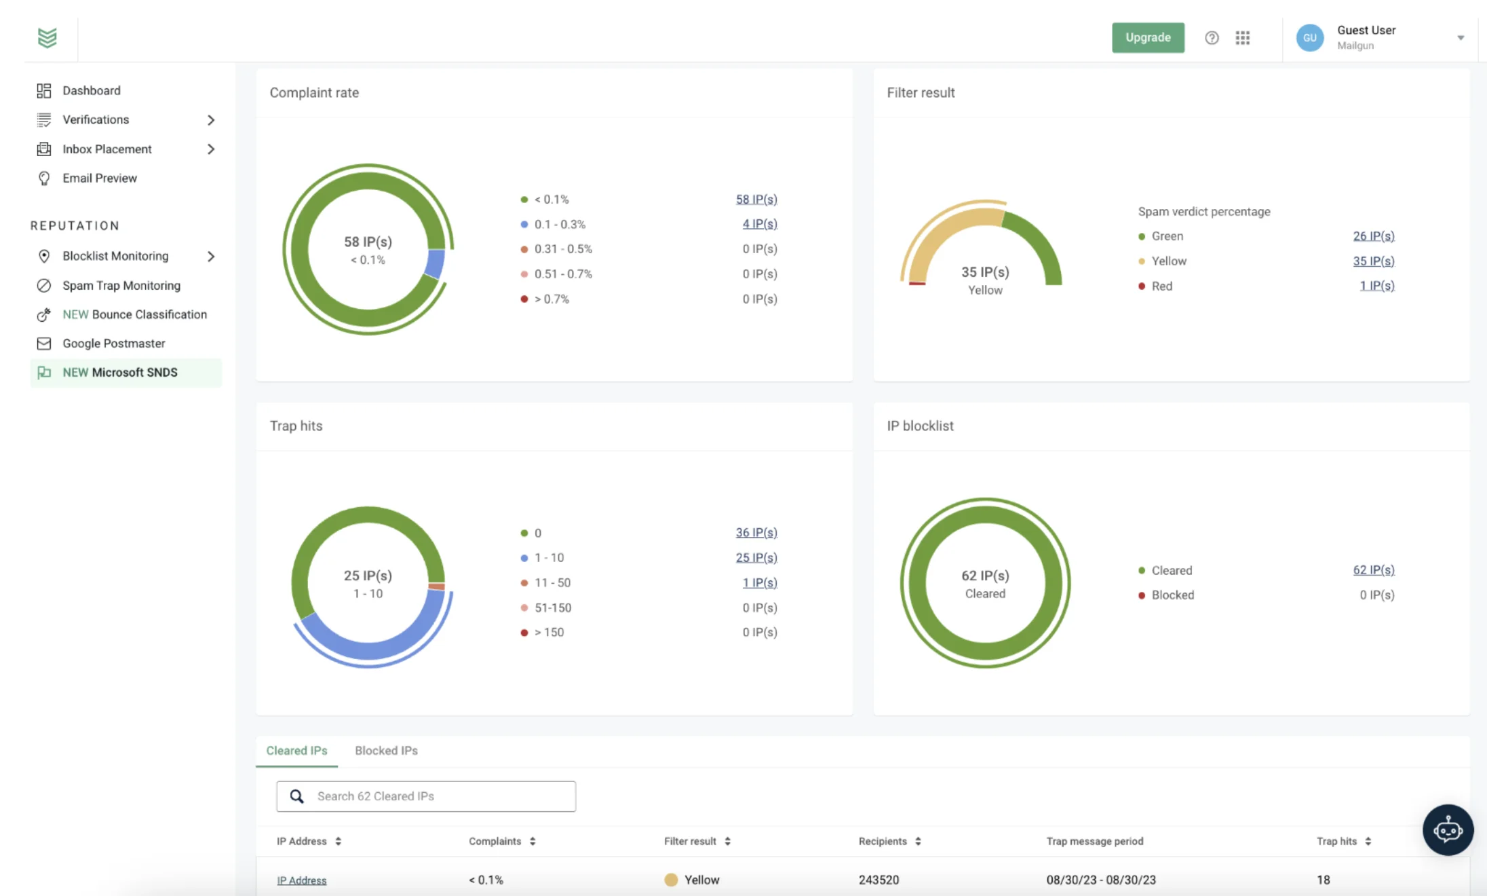Click the 243520 recipients cell
The image size is (1487, 896).
pos(878,880)
